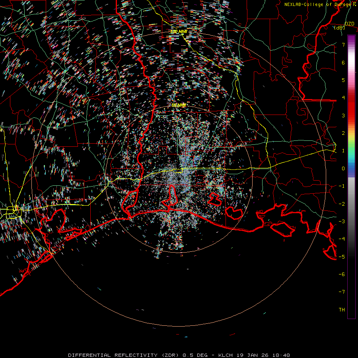The width and height of the screenshot is (358, 358).
Task: Select the '-2' tick on the color scale
Action: [x=342, y=204]
